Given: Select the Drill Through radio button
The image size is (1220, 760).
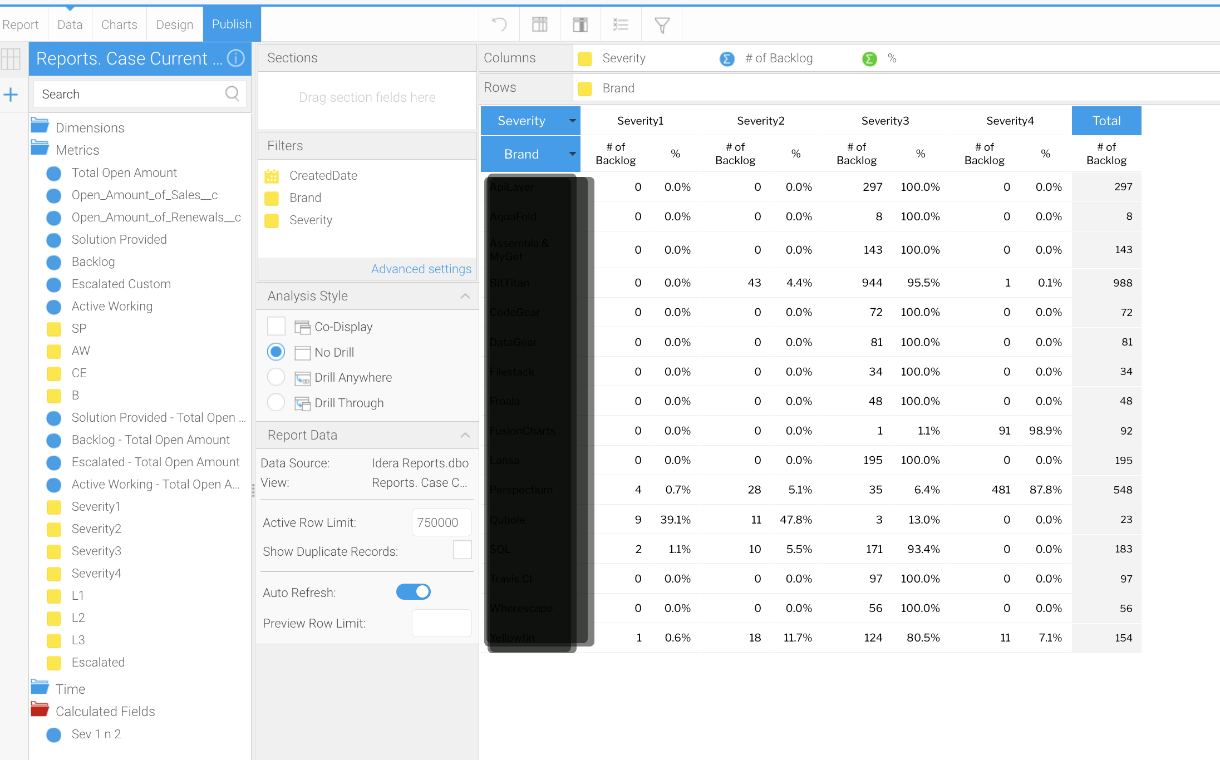Looking at the screenshot, I should point(276,402).
